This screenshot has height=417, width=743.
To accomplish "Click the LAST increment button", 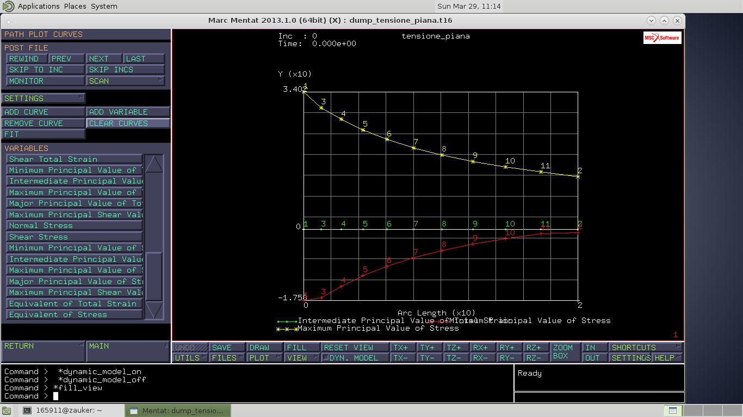I will click(144, 59).
